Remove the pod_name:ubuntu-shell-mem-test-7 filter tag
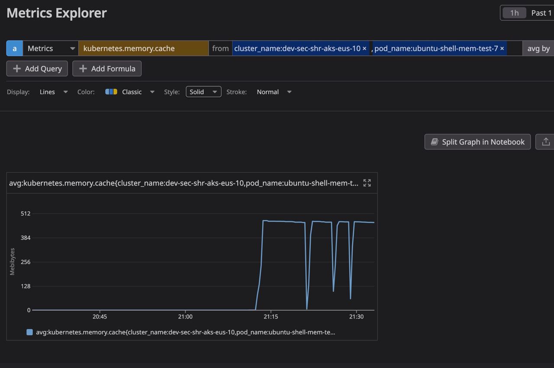This screenshot has height=368, width=554. [502, 48]
